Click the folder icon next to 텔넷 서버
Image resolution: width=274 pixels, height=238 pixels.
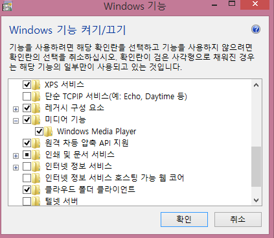[x=36, y=201]
